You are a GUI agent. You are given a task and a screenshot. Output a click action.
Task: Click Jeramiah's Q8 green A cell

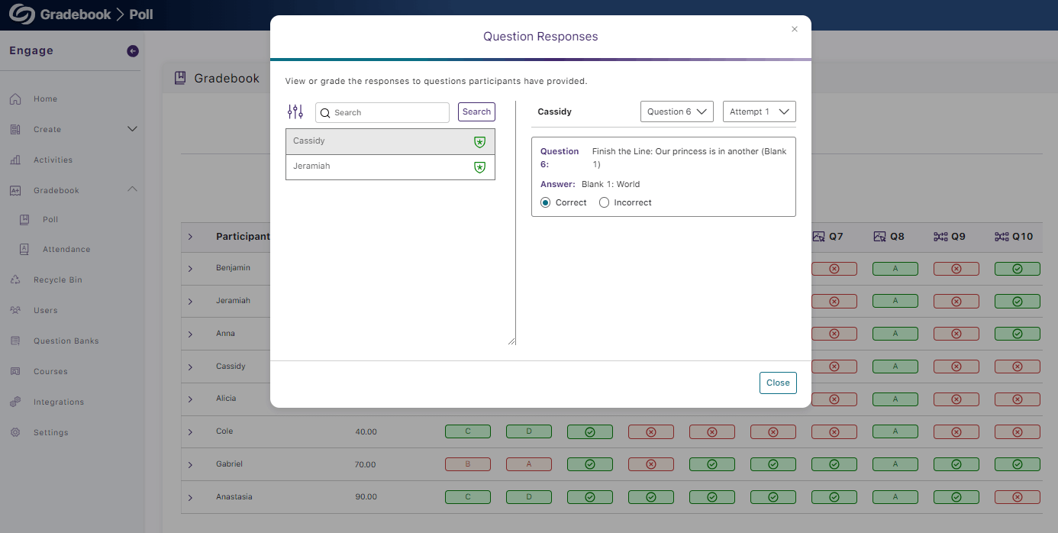pos(895,302)
